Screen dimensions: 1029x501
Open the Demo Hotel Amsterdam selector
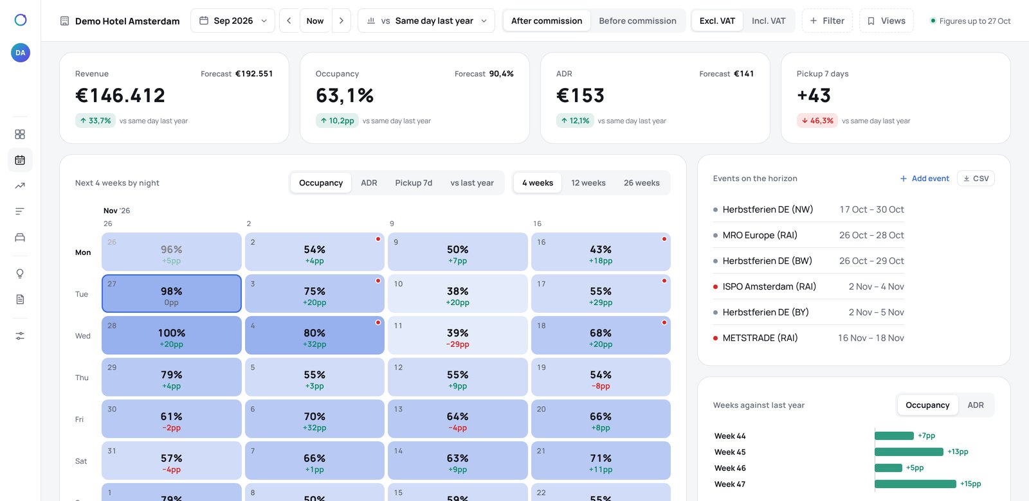(120, 21)
